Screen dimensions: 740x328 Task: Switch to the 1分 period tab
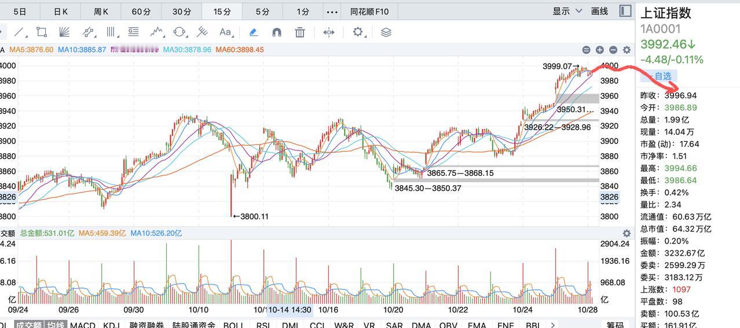click(x=302, y=11)
